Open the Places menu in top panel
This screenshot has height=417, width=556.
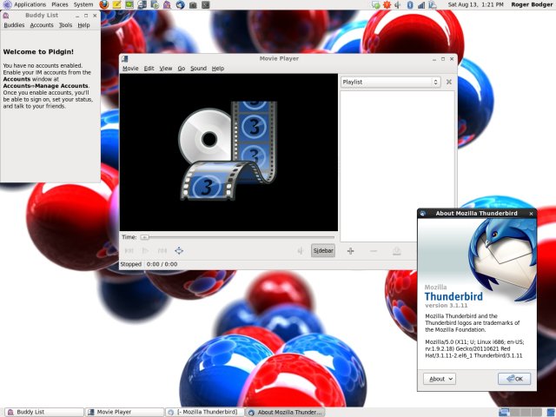tap(59, 5)
